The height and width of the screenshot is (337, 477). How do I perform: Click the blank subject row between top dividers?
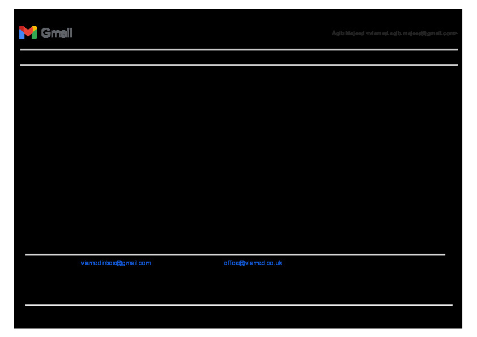238,57
